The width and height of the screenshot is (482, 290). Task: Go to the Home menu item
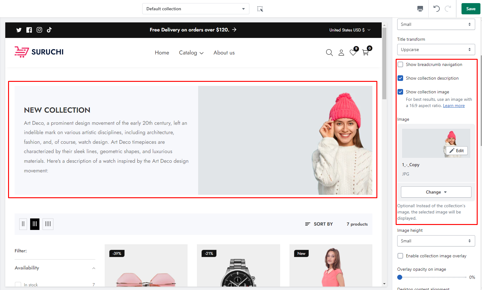(x=162, y=53)
